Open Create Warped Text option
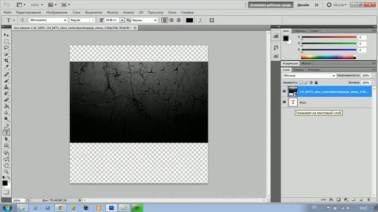Image resolution: width=378 pixels, height=212 pixels. pyautogui.click(x=201, y=20)
